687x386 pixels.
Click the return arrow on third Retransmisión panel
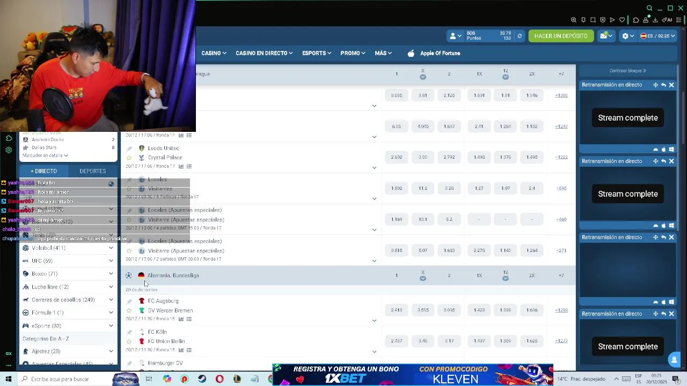[663, 237]
